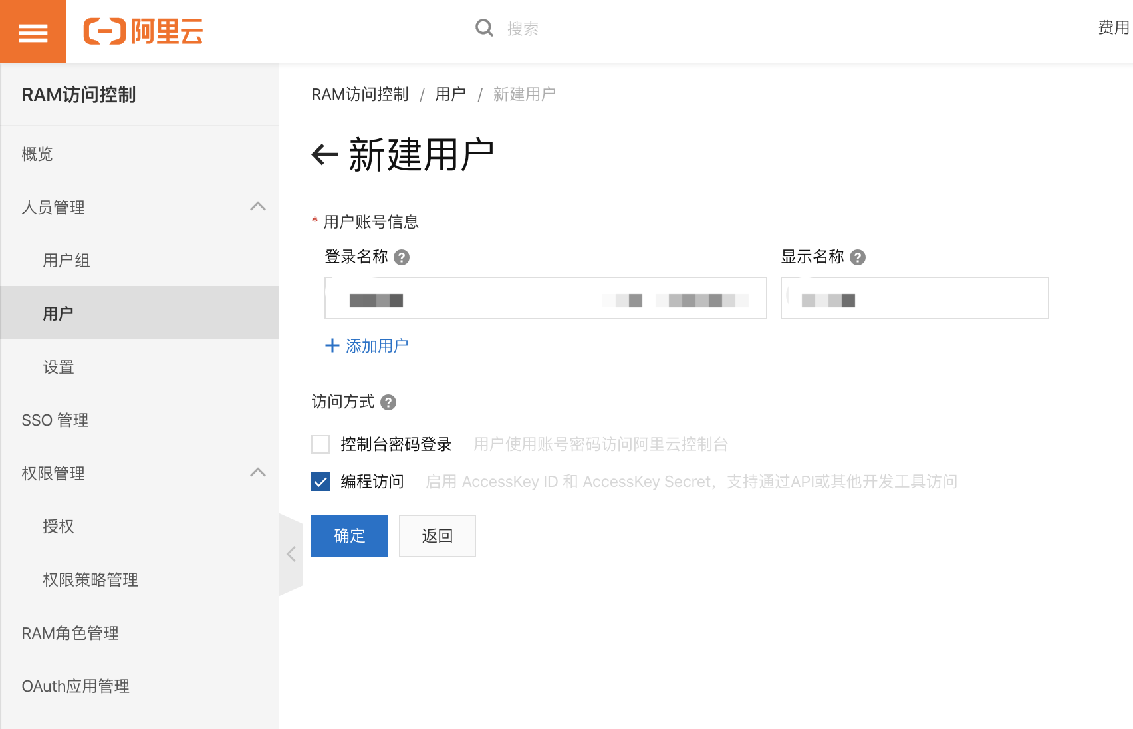
Task: Select 用户 in the sidebar
Action: 140,313
